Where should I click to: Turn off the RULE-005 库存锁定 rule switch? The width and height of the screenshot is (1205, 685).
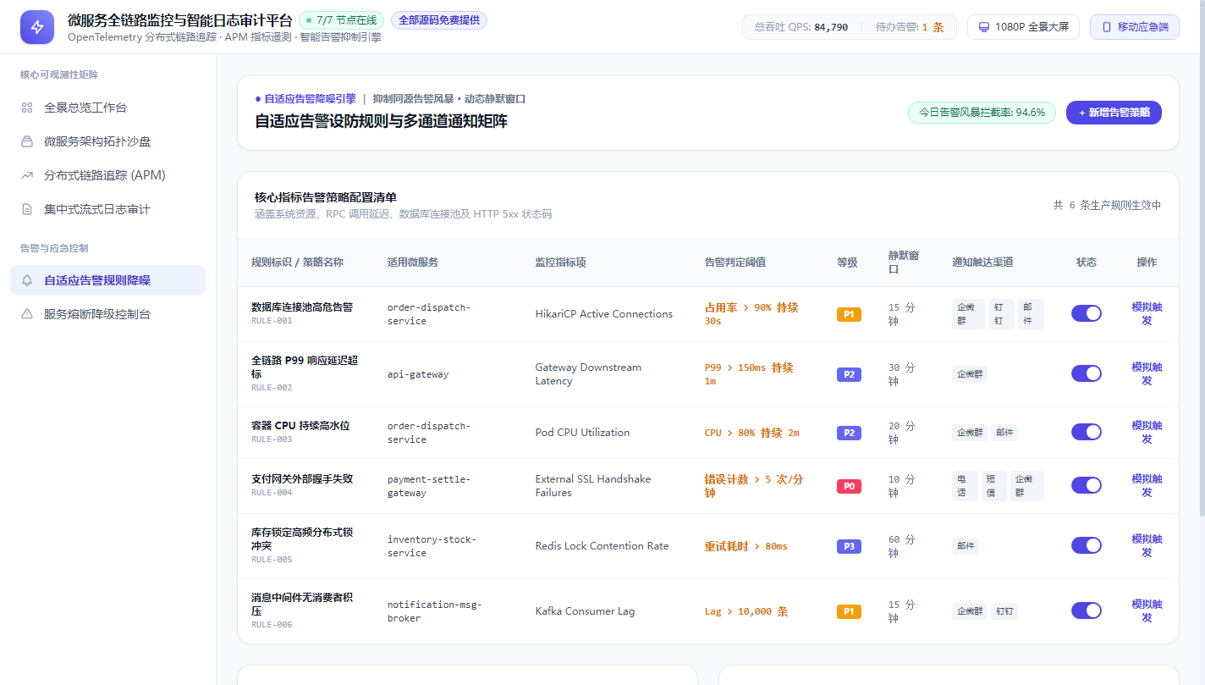click(1087, 545)
